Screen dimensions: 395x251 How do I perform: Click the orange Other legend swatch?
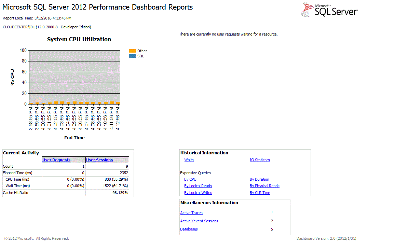[x=132, y=51]
